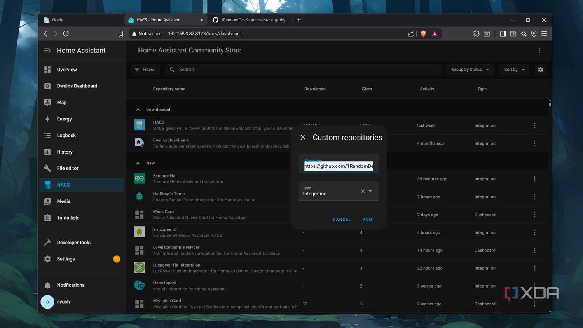Viewport: 583px width, 328px height.
Task: Switch to the 1RandomDev GitHub tab
Action: (x=251, y=20)
